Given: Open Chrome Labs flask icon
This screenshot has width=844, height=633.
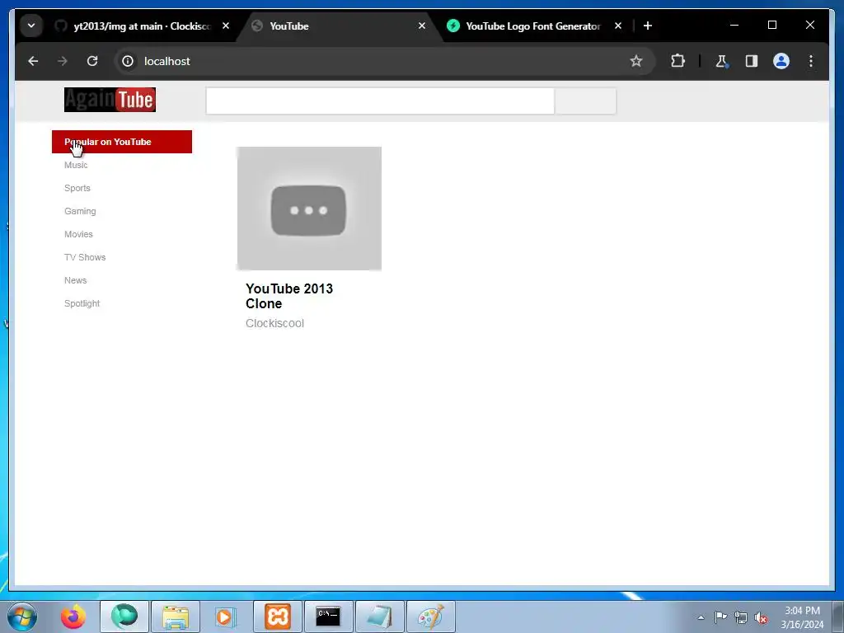Looking at the screenshot, I should click(722, 61).
